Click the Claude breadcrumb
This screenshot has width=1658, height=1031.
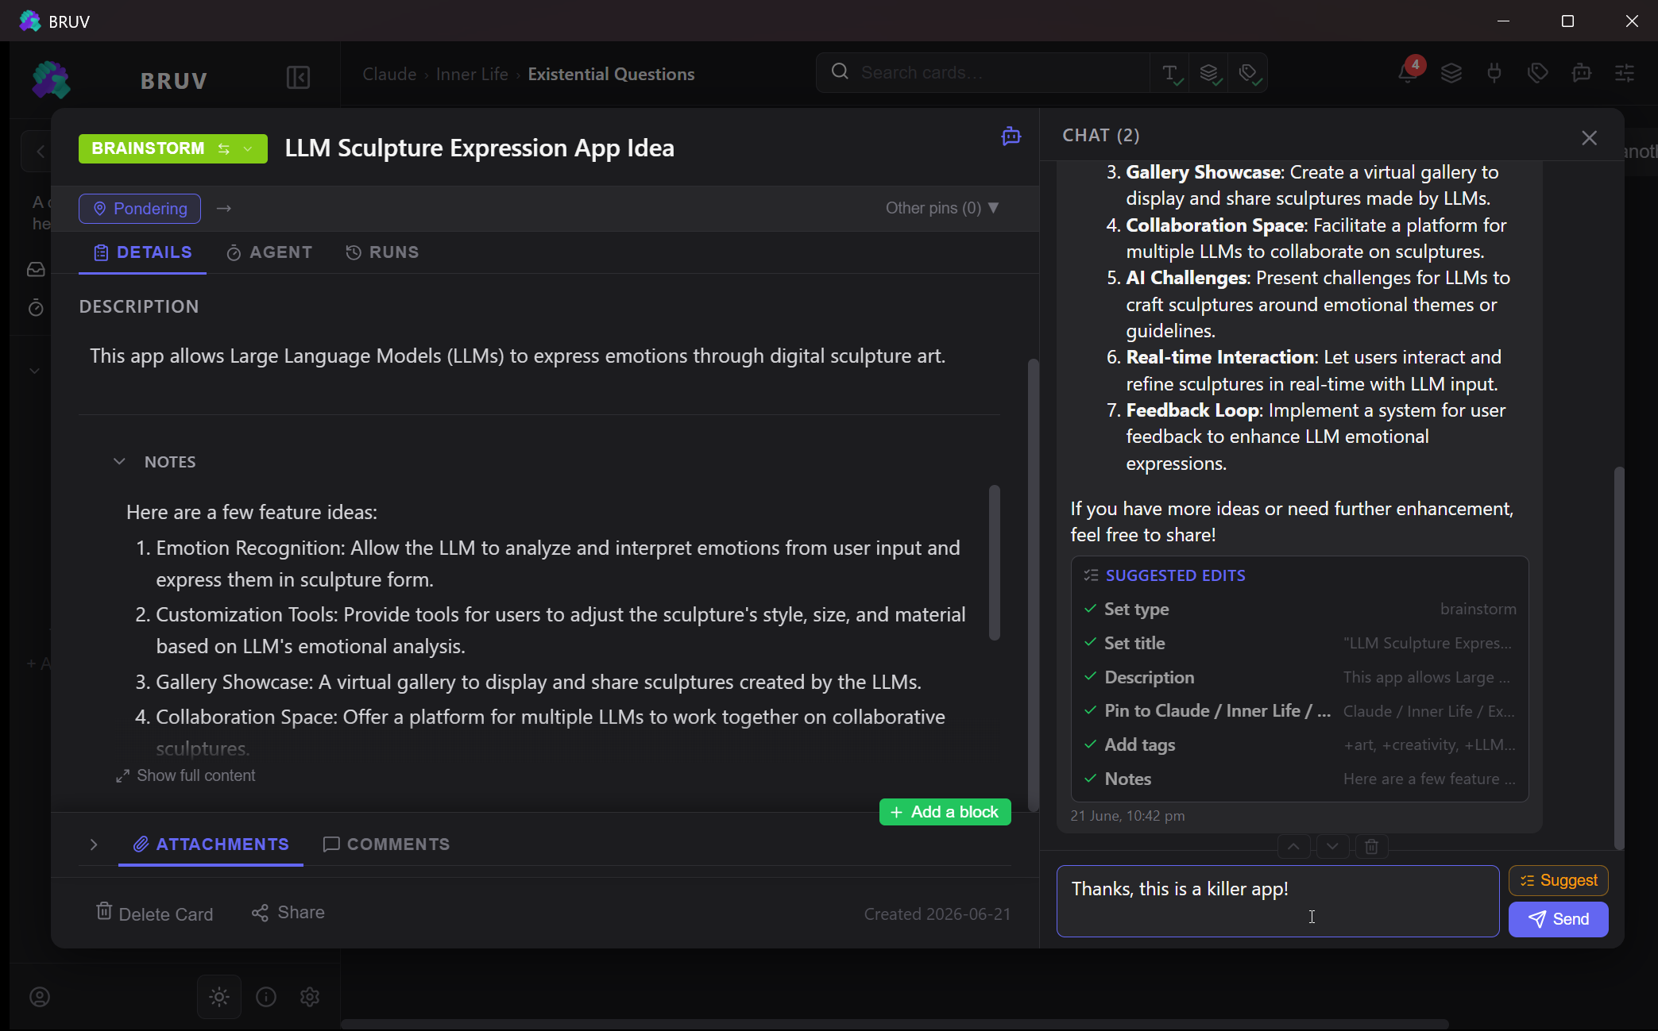pyautogui.click(x=389, y=74)
